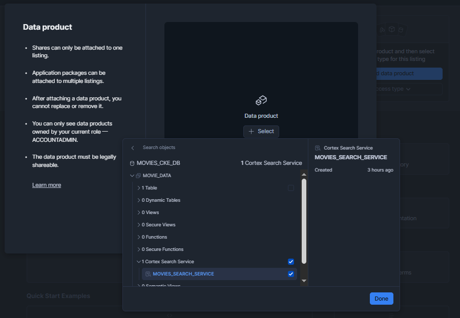The height and width of the screenshot is (318, 460).
Task: Click the MOVIES_CKE_DB database name
Action: point(158,163)
